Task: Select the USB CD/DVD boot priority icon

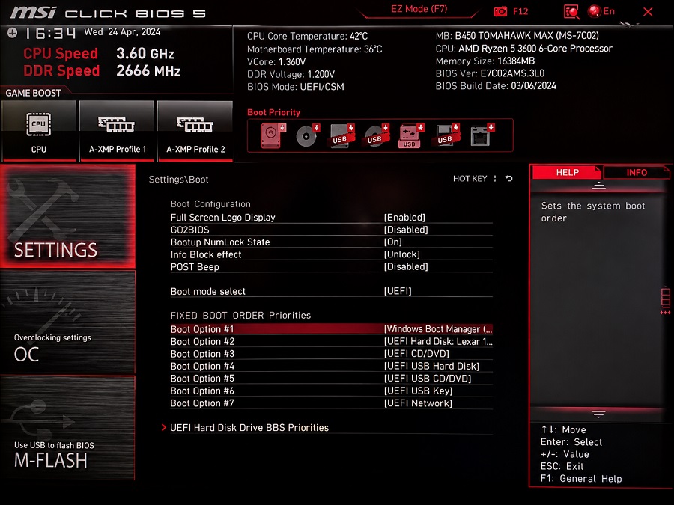Action: point(377,135)
